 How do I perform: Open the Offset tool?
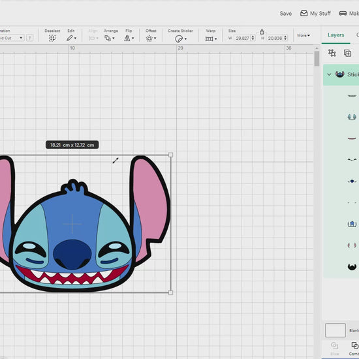[149, 39]
